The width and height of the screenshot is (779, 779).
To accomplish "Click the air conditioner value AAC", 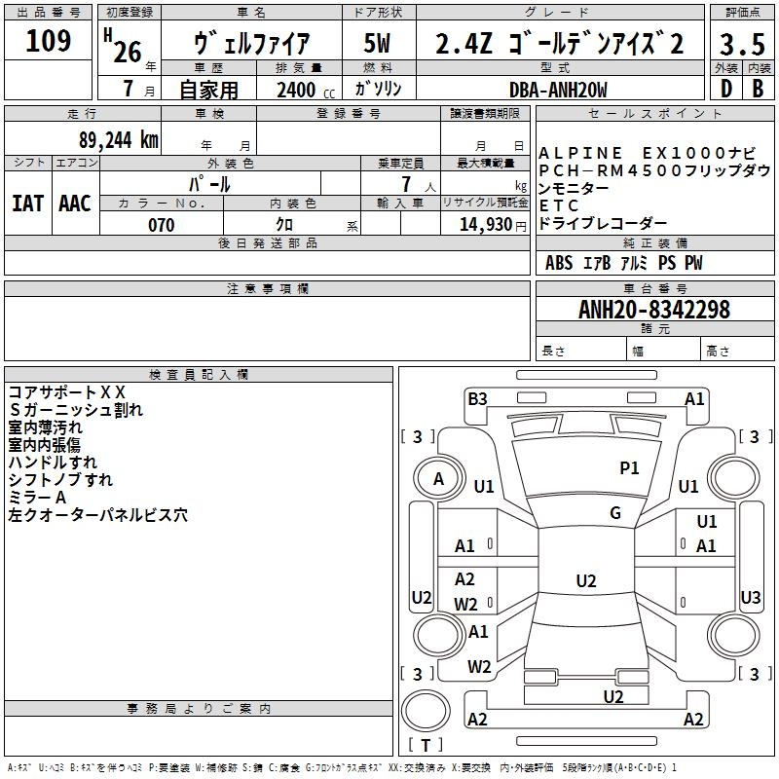I will [75, 204].
